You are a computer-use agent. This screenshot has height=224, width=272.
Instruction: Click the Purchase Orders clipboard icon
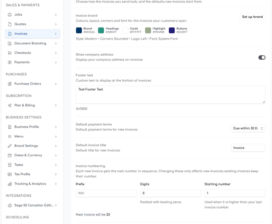coord(10,84)
